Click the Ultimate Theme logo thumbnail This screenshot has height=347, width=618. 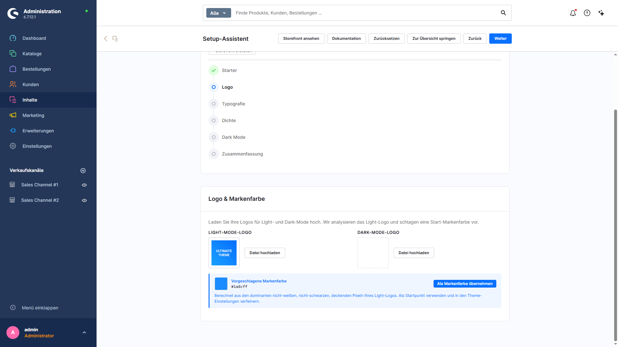pyautogui.click(x=224, y=253)
